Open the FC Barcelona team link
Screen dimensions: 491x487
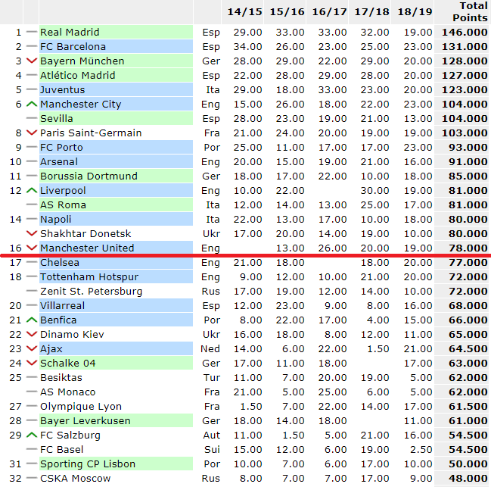tap(73, 46)
